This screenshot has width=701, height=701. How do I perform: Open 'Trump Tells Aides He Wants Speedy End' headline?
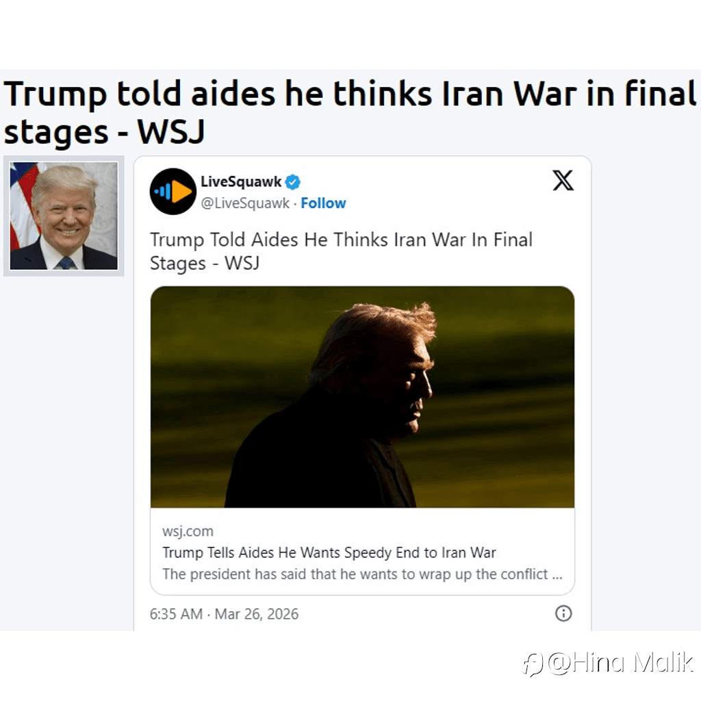click(329, 552)
